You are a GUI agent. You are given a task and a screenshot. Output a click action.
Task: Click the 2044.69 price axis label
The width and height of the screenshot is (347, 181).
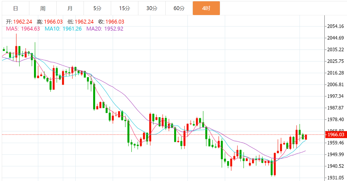336,38
